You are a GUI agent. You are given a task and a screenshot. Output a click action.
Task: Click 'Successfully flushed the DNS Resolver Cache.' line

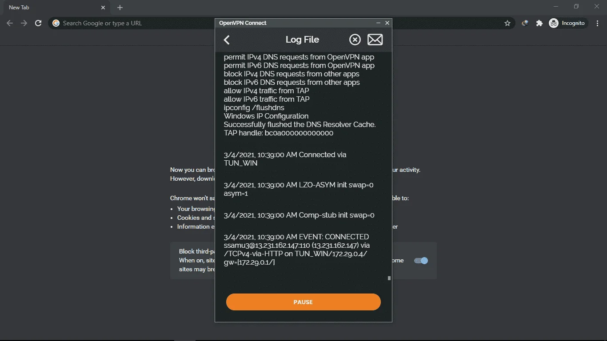pos(300,124)
